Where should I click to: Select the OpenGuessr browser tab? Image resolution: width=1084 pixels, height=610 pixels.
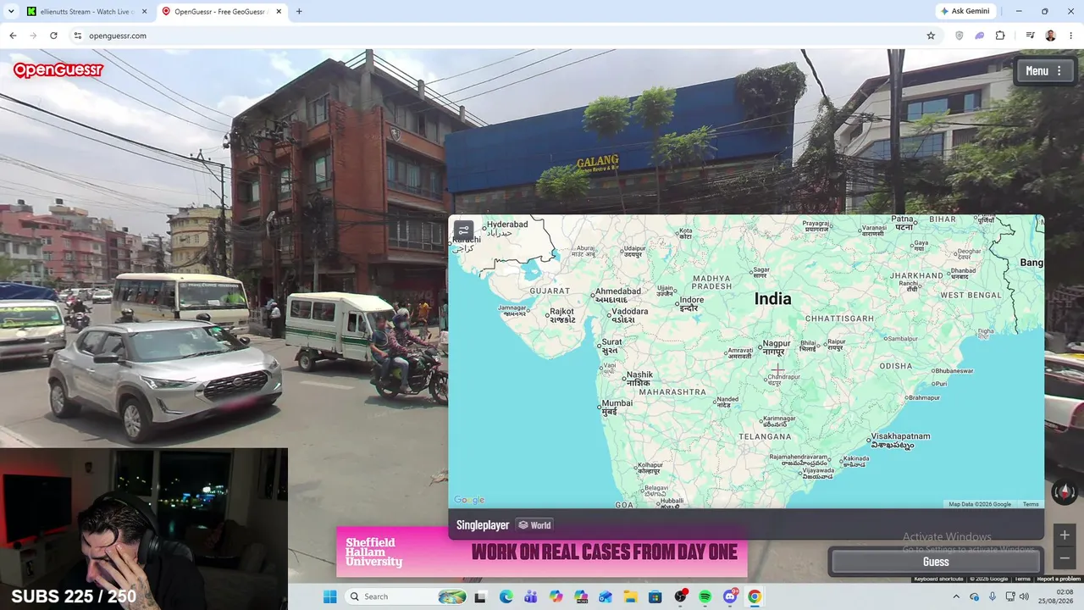(220, 11)
